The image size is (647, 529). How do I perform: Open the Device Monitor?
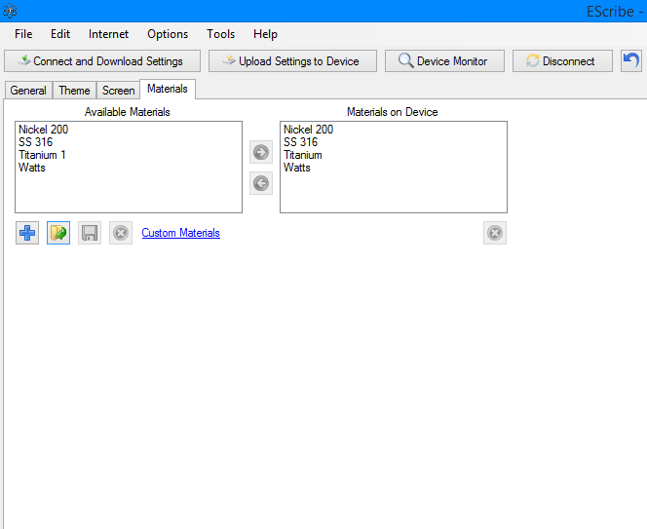443,61
